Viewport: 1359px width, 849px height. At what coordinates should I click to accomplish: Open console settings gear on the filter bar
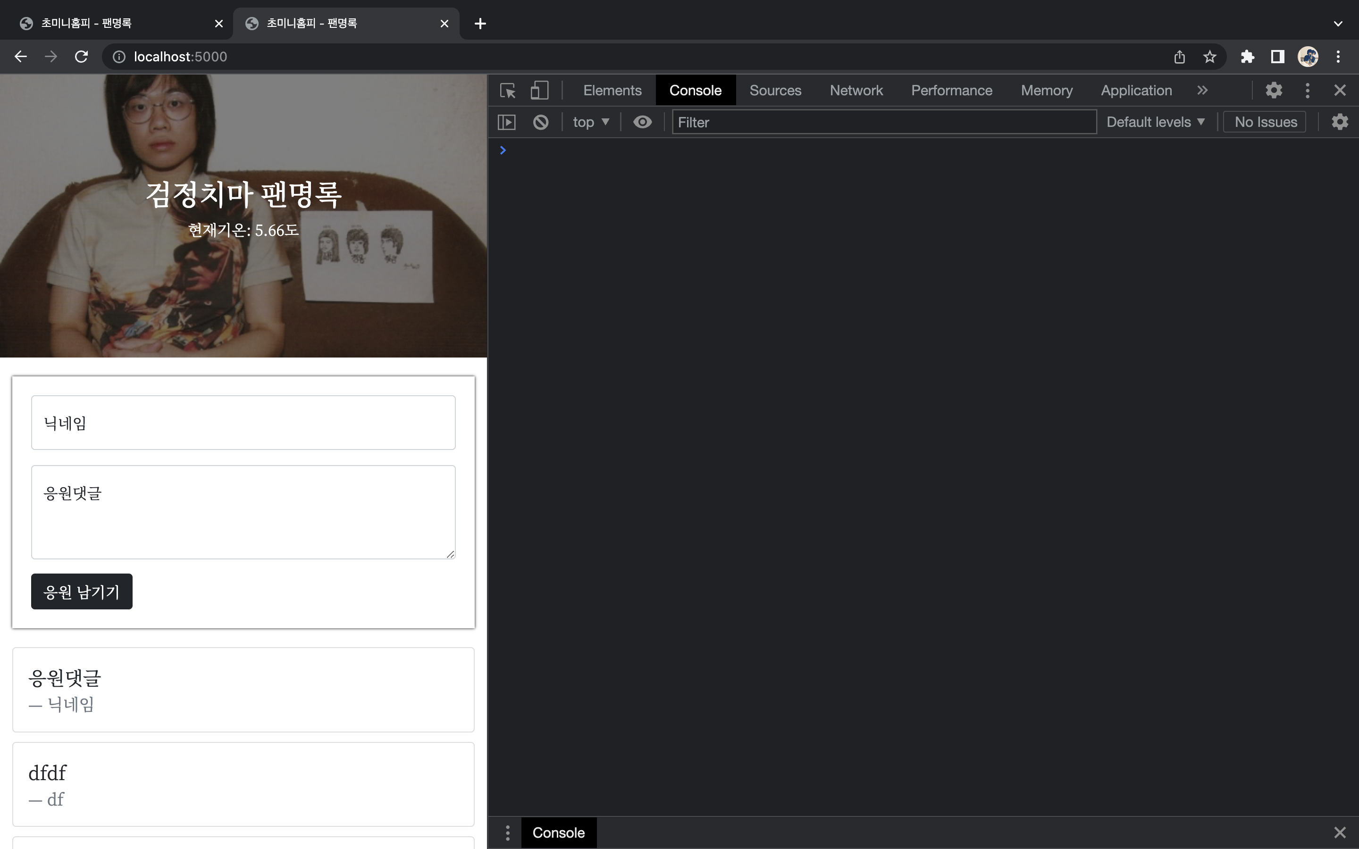click(1340, 122)
